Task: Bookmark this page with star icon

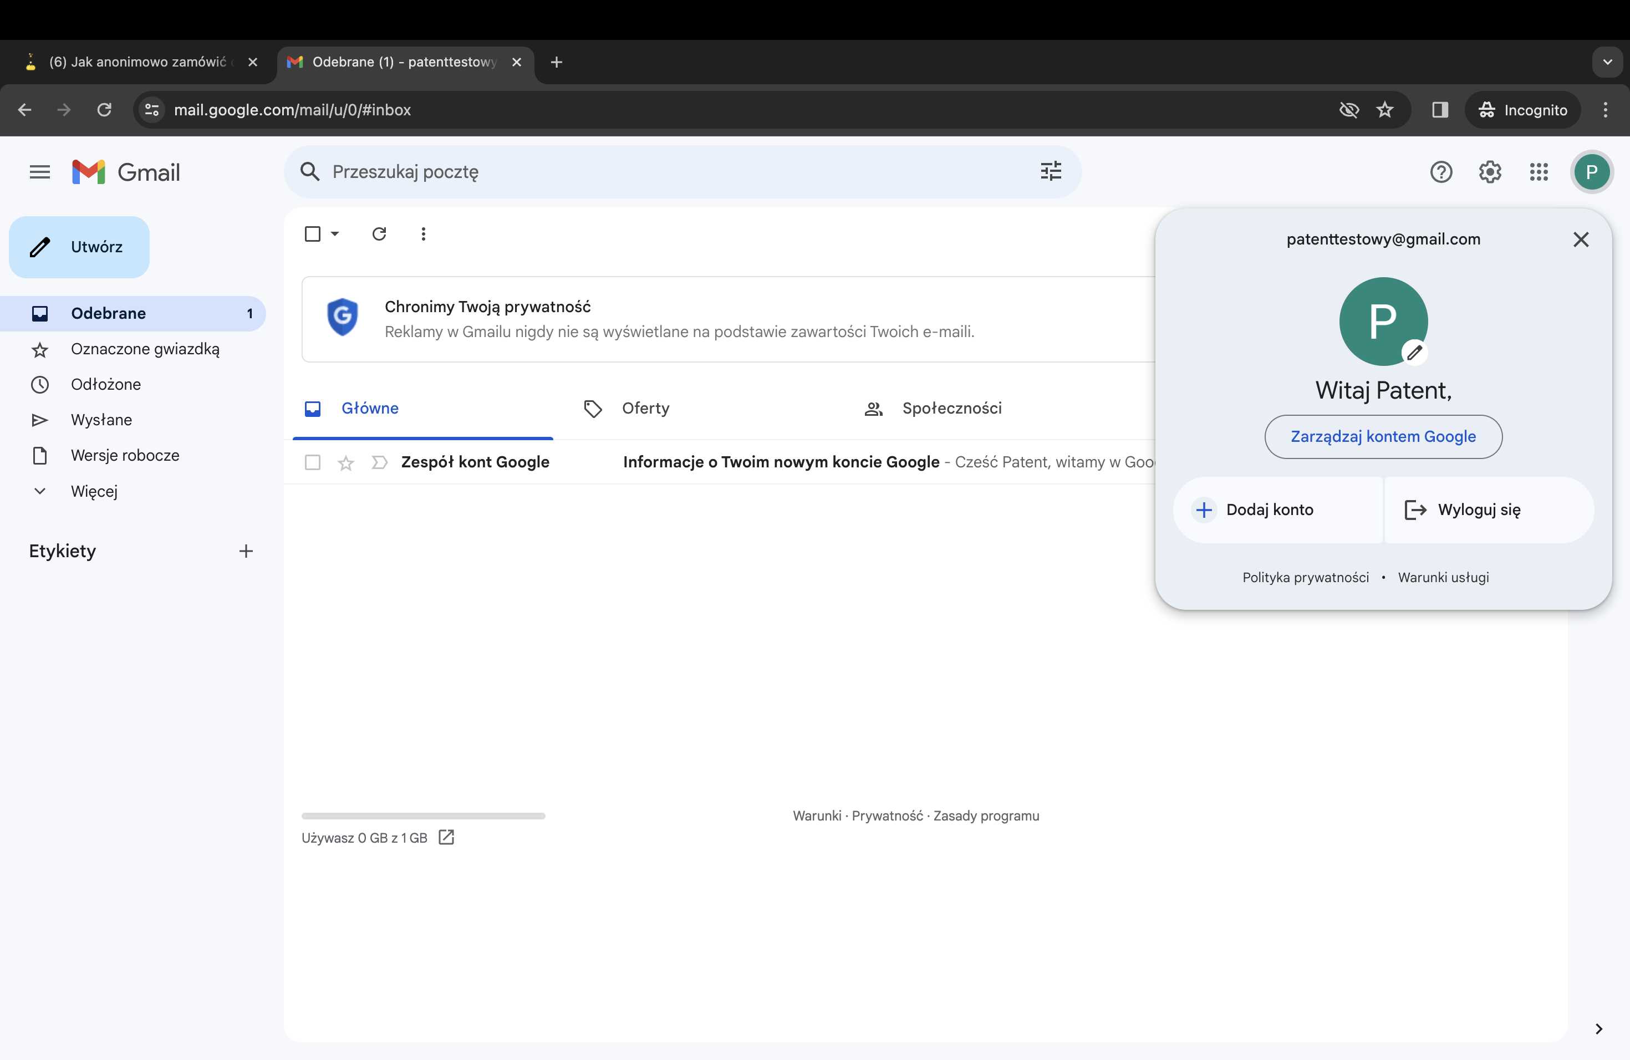Action: pyautogui.click(x=1385, y=110)
